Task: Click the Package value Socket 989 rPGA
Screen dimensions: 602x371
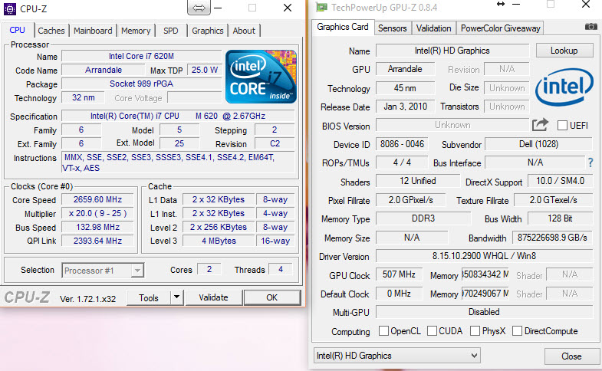Action: pyautogui.click(x=141, y=84)
